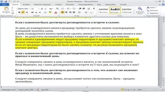Open Paragraph dialog launcher in Абзац group
The image size is (165, 92).
95,16
